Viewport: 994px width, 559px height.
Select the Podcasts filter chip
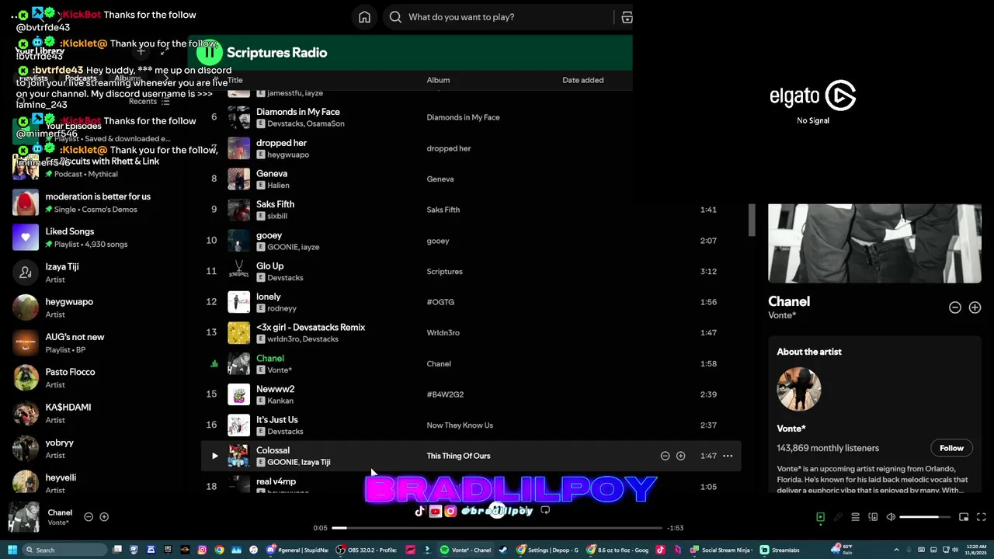81,78
